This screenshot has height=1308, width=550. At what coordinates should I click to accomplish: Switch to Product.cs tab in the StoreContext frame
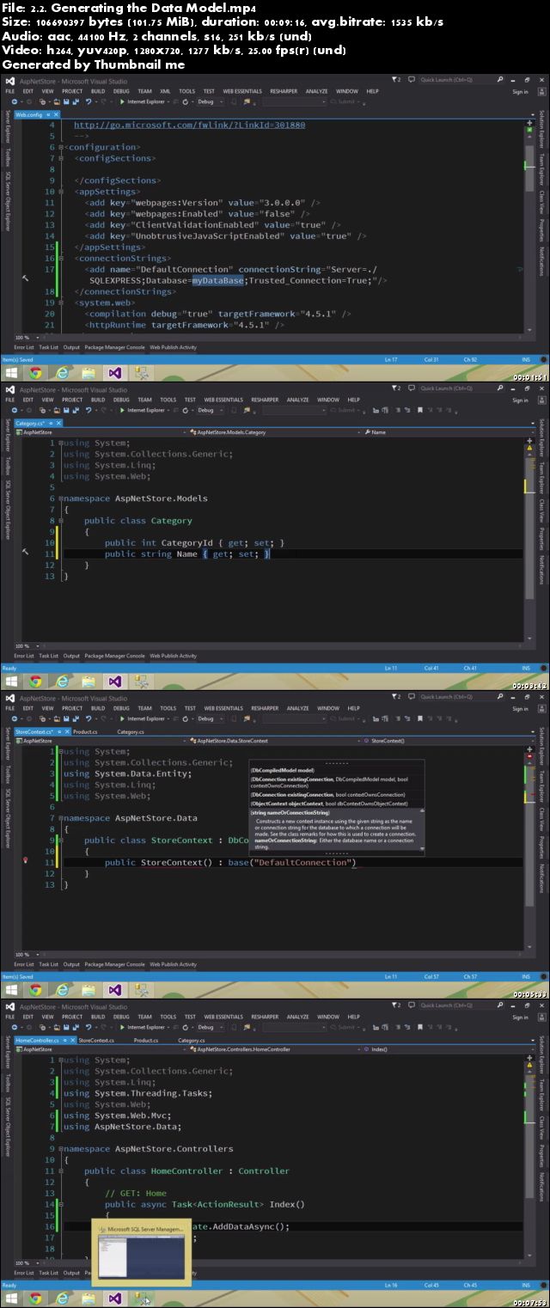click(84, 731)
